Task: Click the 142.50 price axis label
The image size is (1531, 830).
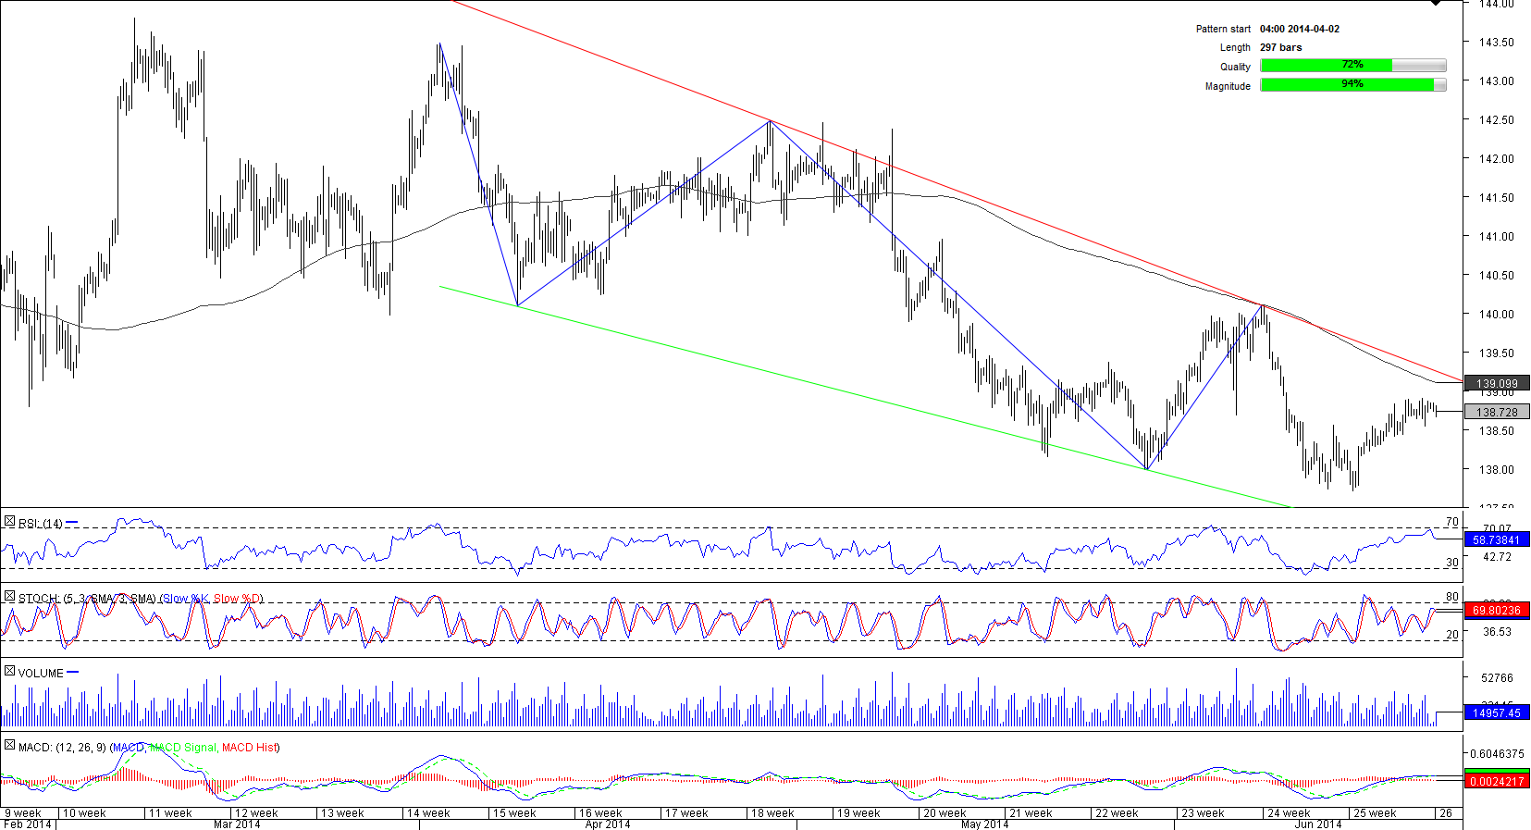Action: 1497,120
